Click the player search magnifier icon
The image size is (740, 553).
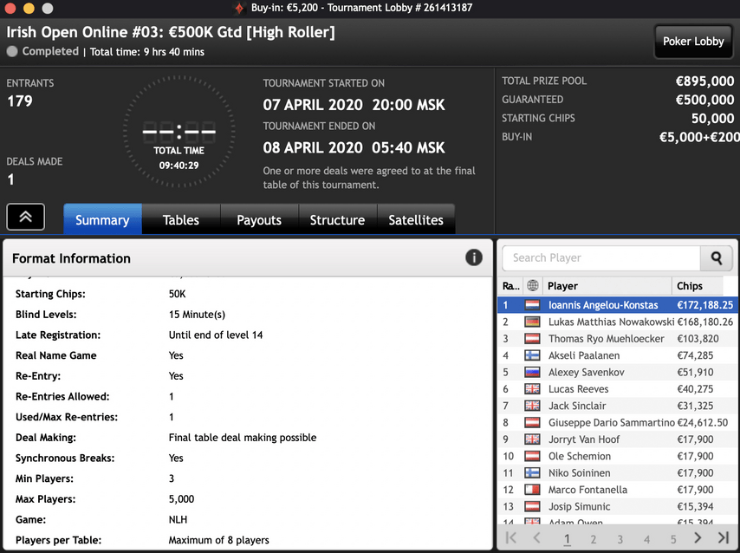(717, 257)
